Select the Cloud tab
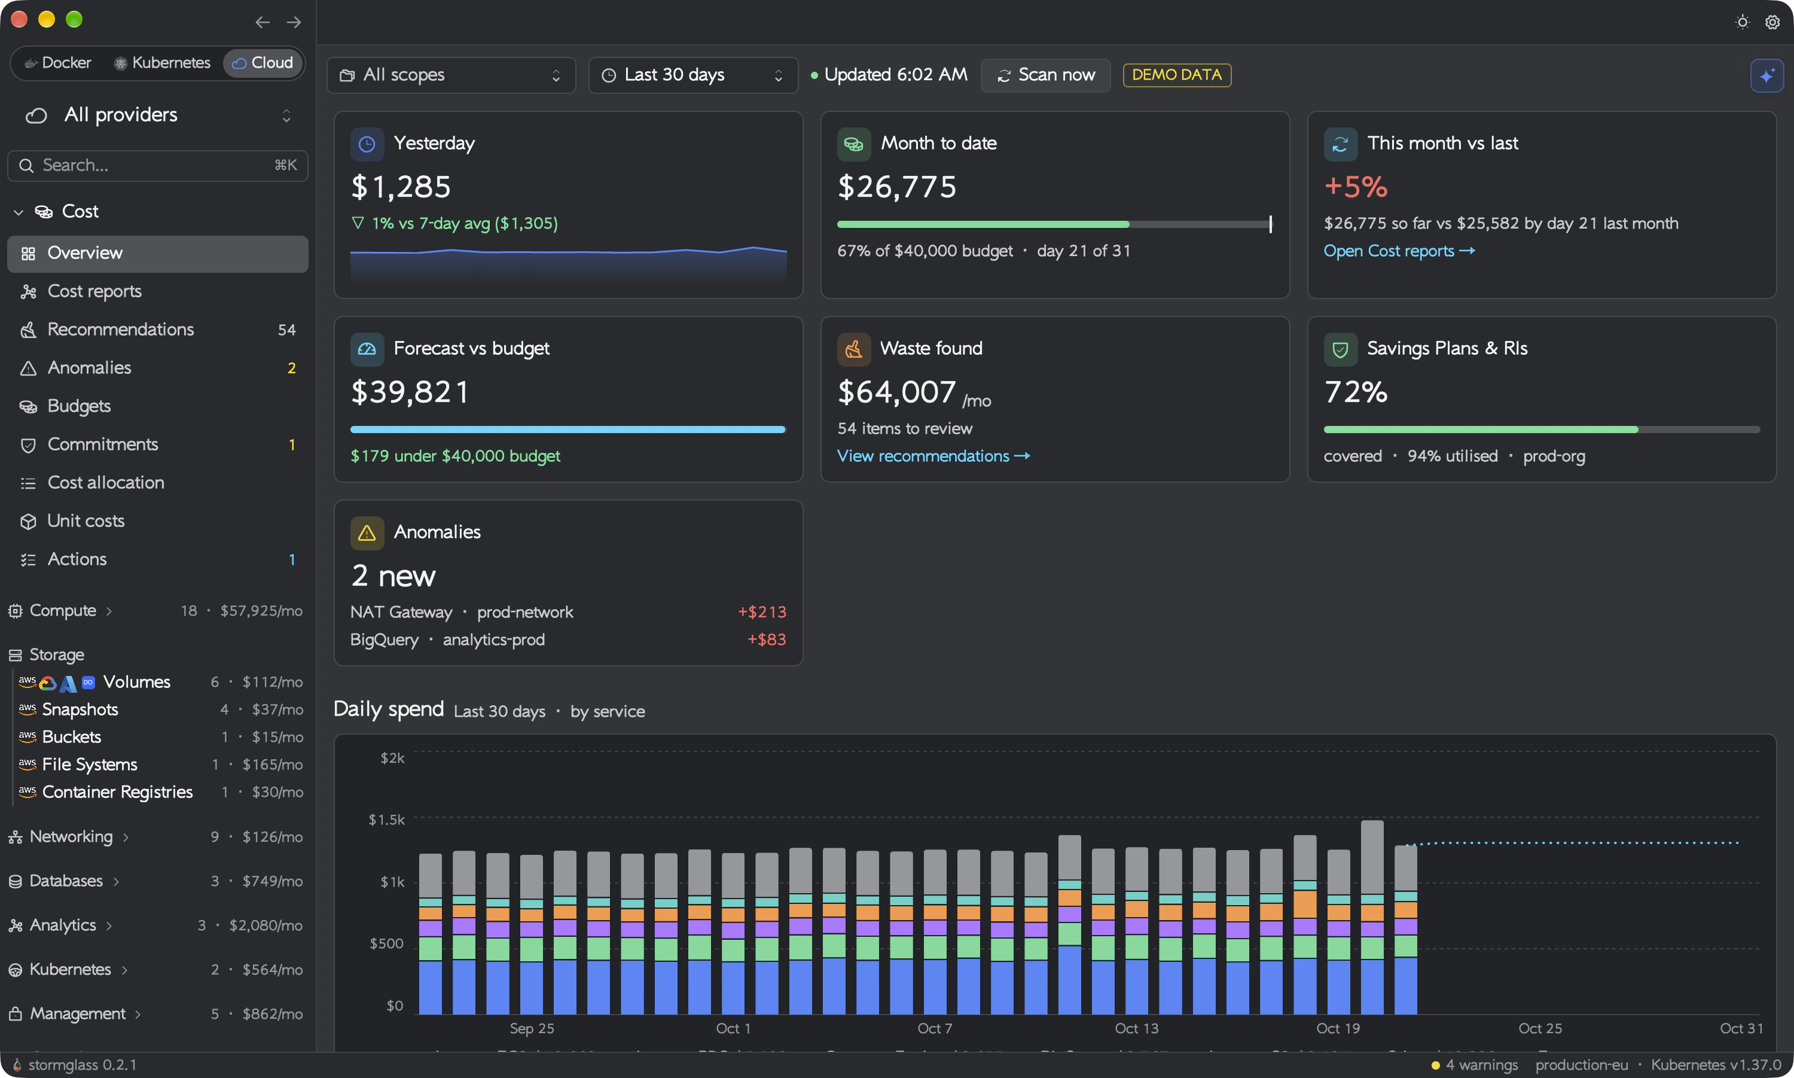The height and width of the screenshot is (1078, 1794). tap(263, 63)
